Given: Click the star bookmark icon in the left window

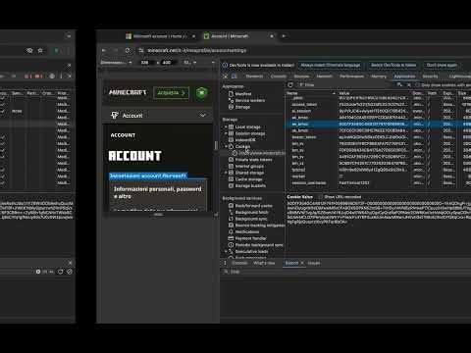Looking at the screenshot, I should tap(40, 50).
